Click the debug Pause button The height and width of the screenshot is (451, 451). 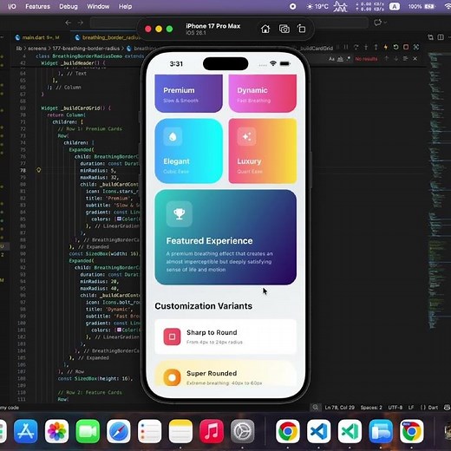(346, 47)
